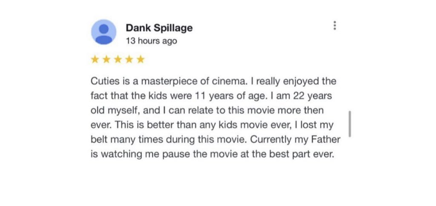Screen dimensions: 436x206
Task: Click the word "Cuties" in the review
Action: [x=105, y=81]
